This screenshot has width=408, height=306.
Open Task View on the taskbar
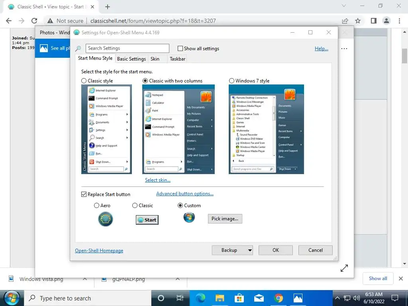[x=180, y=298]
